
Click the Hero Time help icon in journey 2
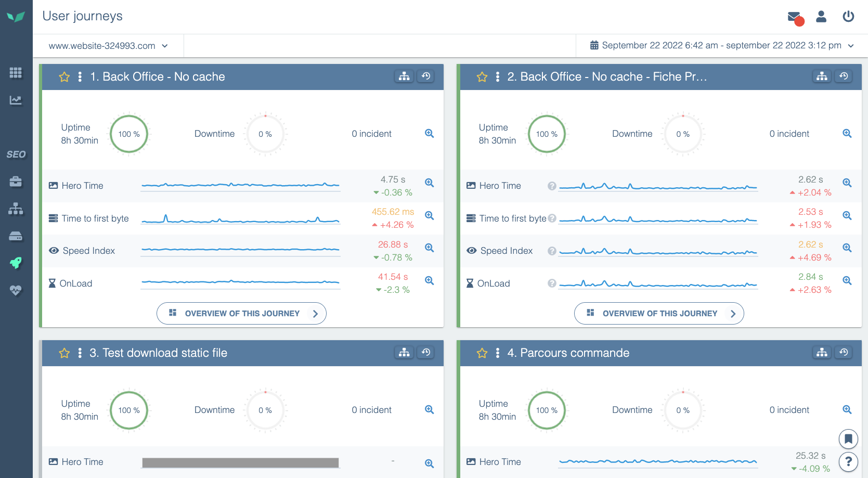[552, 186]
